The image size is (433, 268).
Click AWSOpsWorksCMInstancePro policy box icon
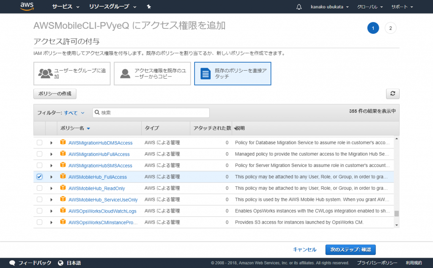(63, 222)
